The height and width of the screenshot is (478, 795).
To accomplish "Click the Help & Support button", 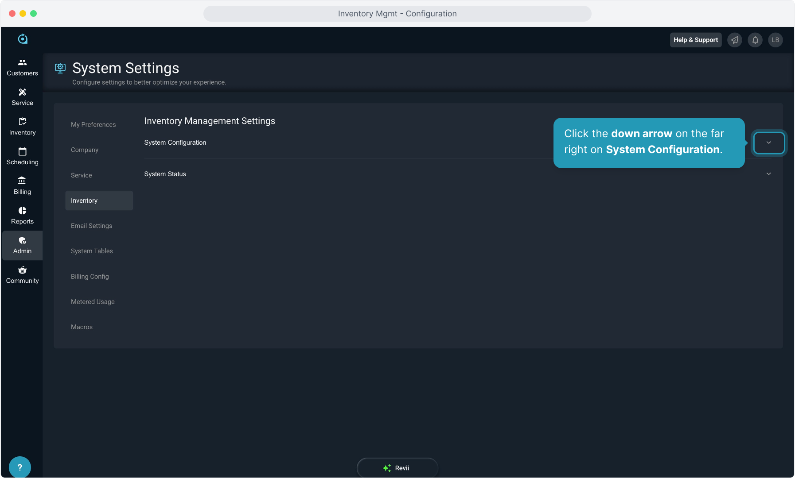I will 696,40.
